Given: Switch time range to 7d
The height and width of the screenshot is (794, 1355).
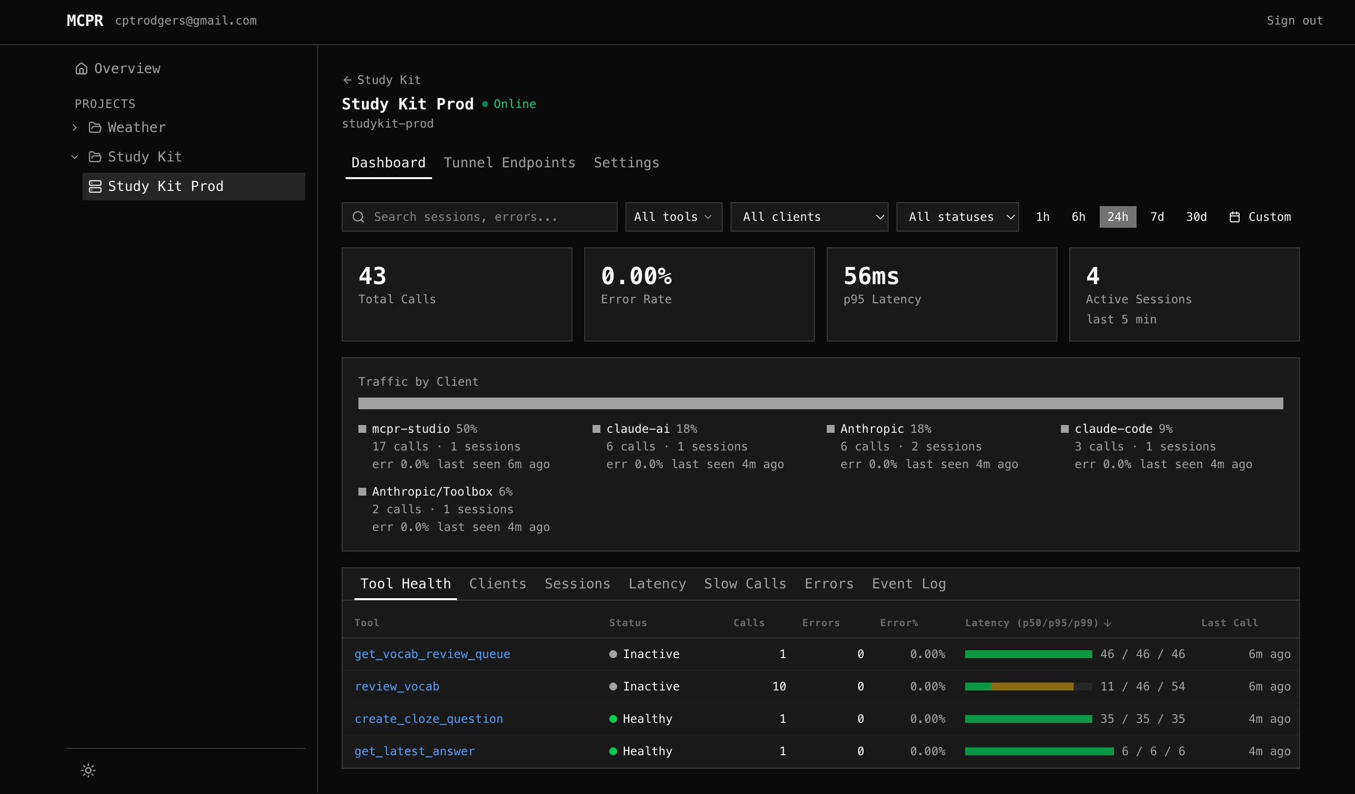Looking at the screenshot, I should pos(1157,216).
